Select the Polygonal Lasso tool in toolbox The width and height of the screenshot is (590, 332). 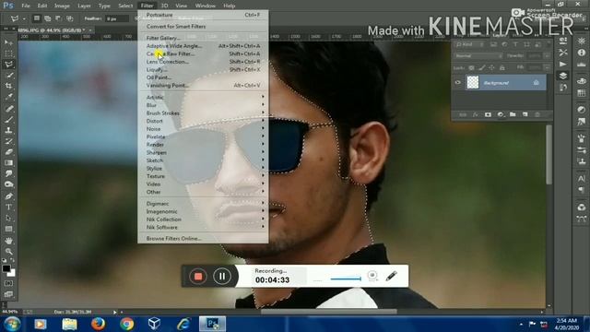(x=8, y=65)
